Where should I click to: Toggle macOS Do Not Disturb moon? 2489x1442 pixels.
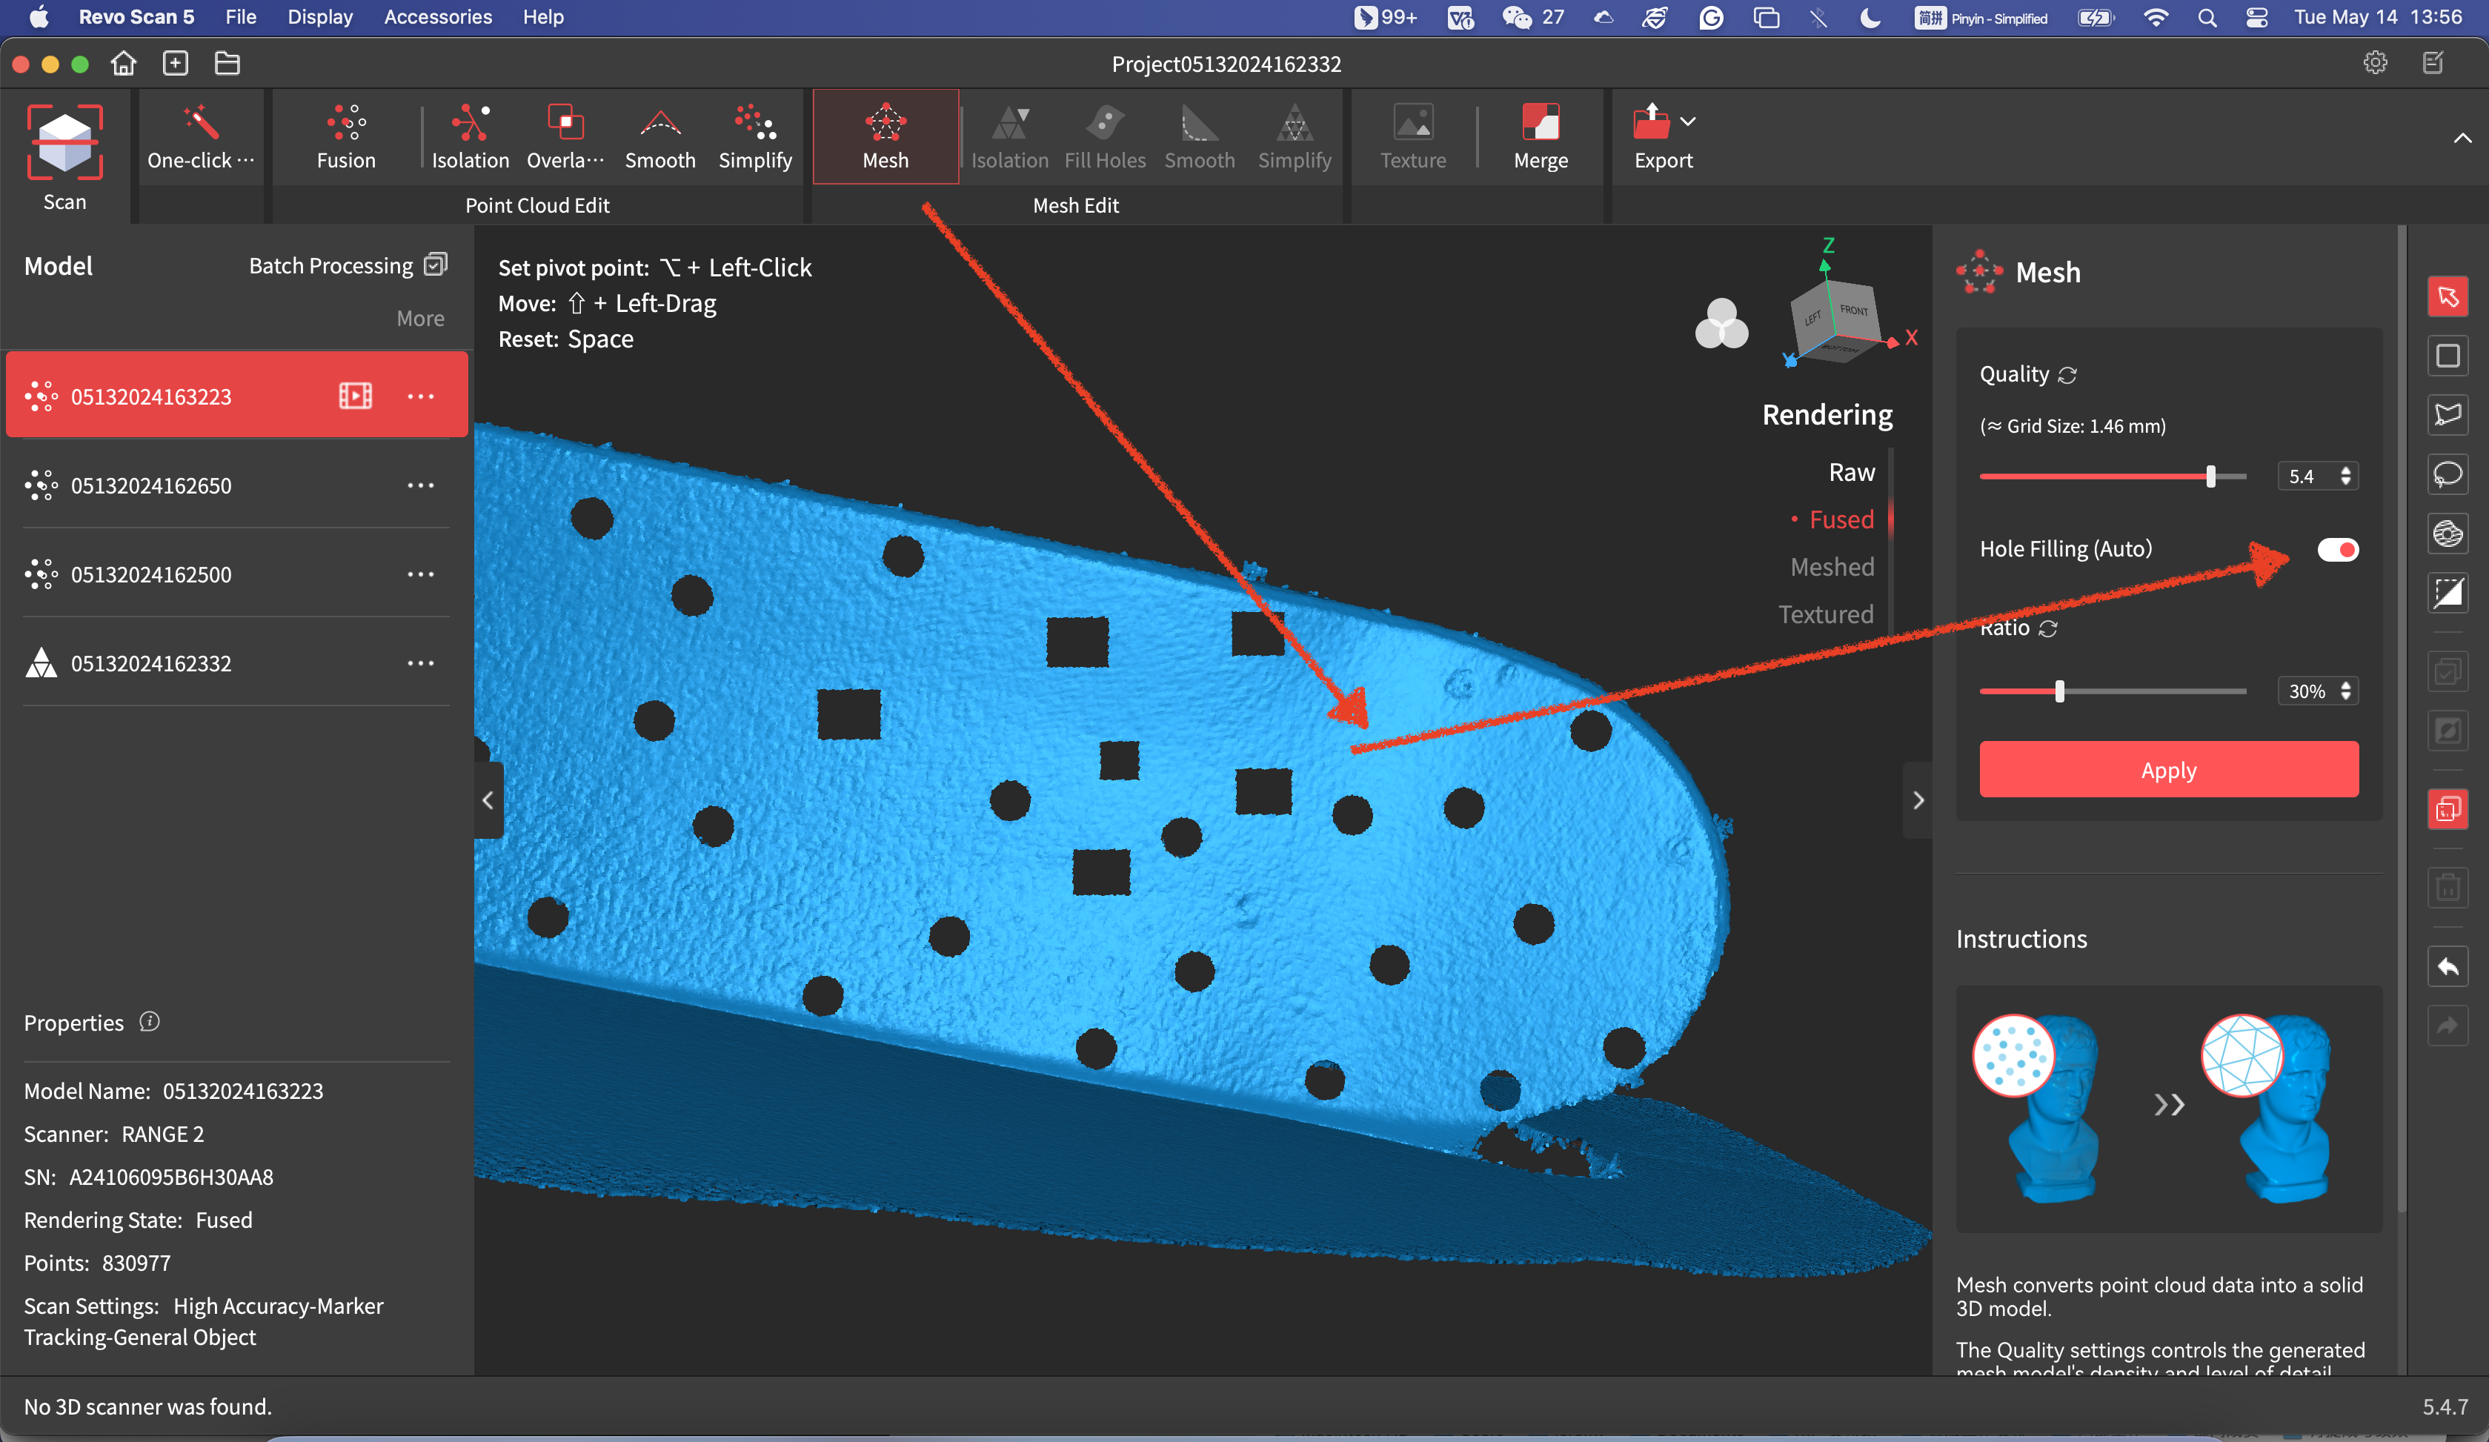coord(1870,17)
